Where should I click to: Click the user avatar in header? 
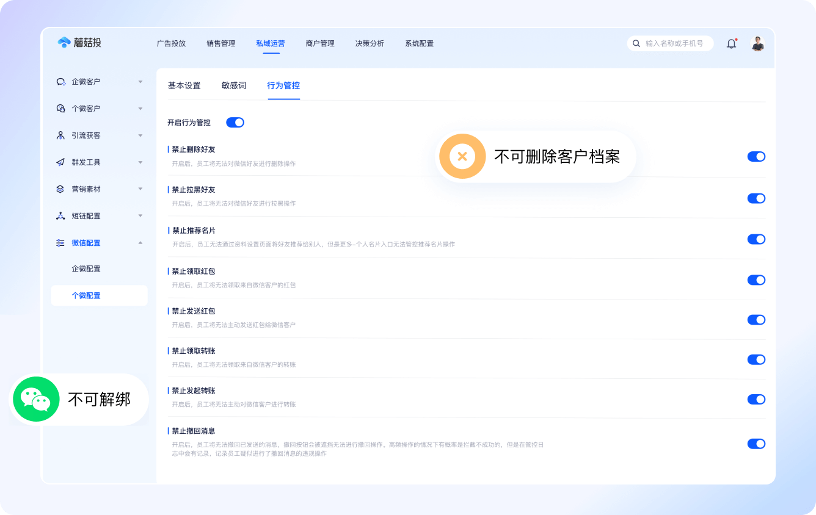pyautogui.click(x=757, y=43)
